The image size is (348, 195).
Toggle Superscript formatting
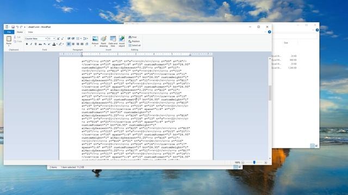[49, 44]
